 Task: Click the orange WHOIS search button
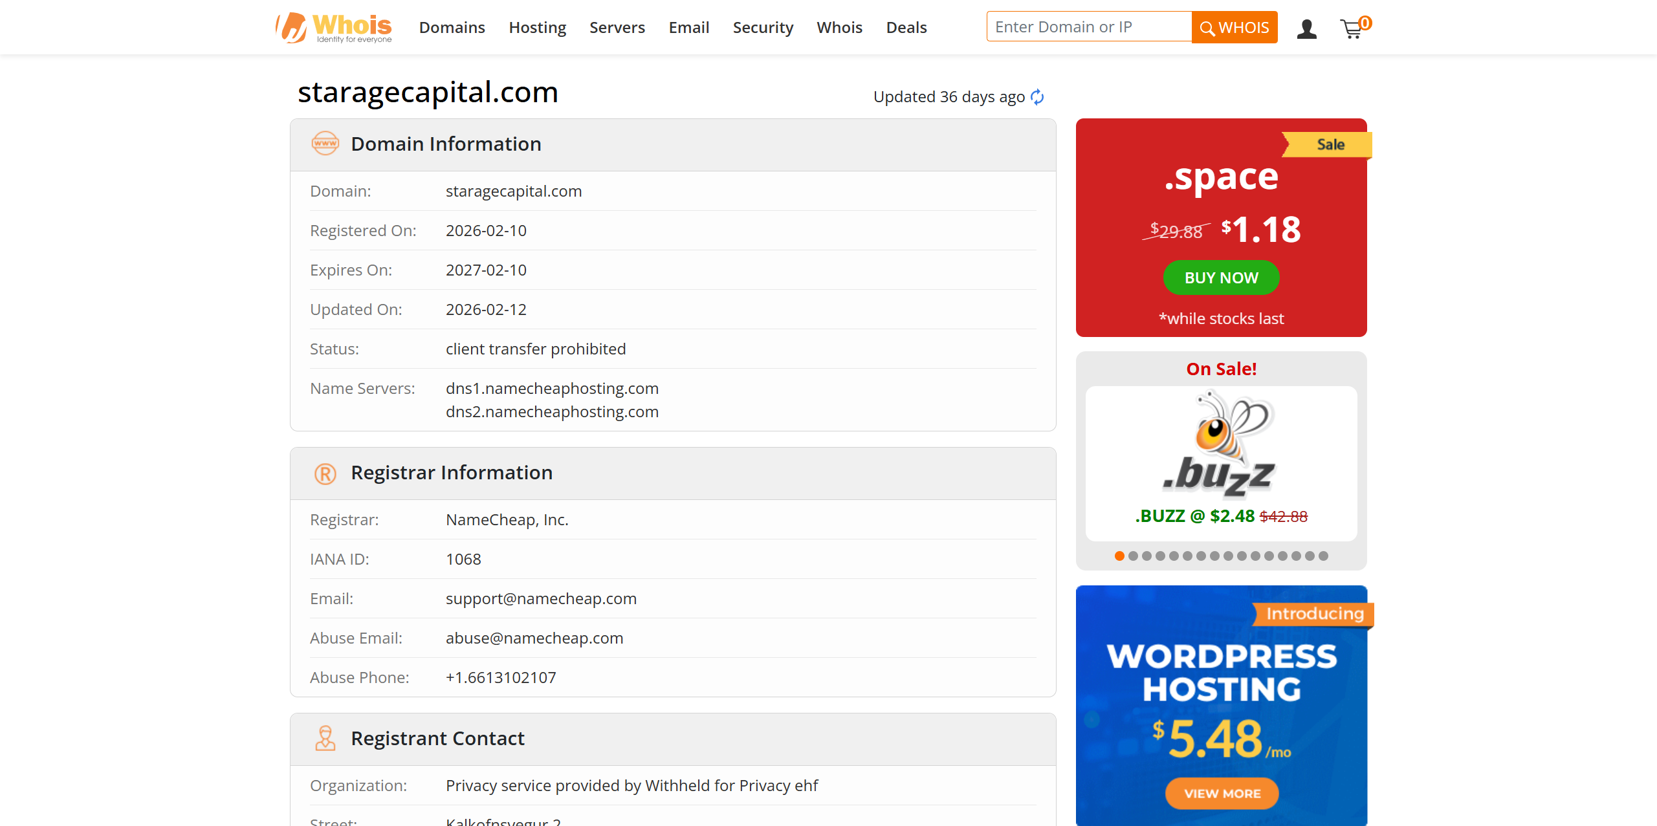click(x=1235, y=27)
